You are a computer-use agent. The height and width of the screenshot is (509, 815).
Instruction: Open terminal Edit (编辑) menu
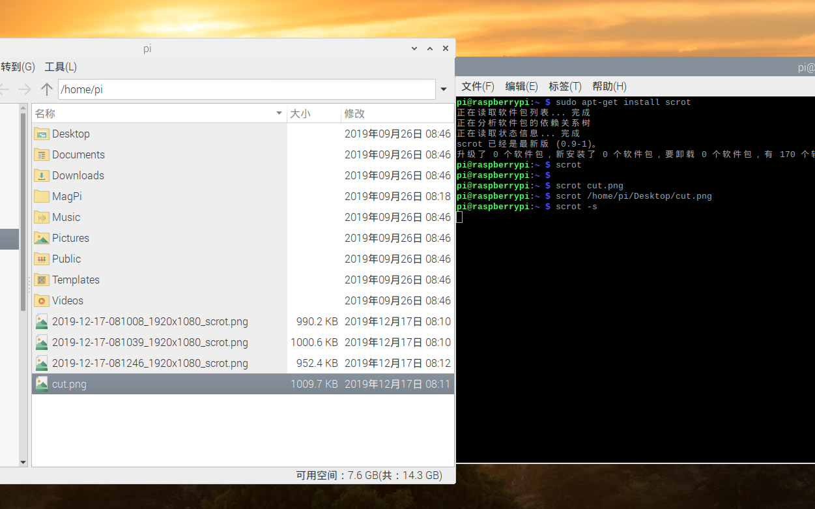tap(522, 86)
